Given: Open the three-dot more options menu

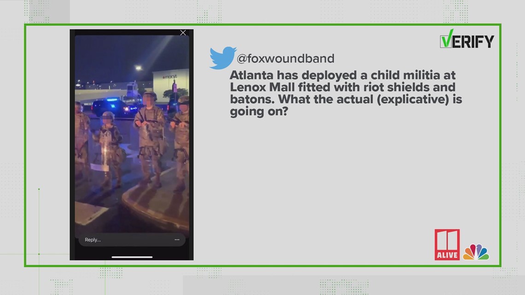Looking at the screenshot, I should 177,239.
